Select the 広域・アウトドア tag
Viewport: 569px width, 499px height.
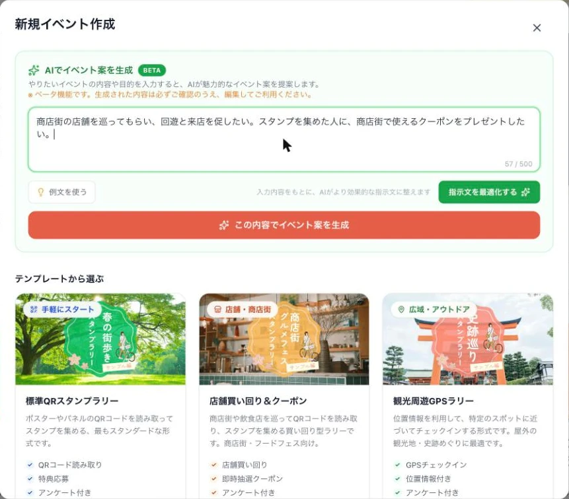tap(434, 310)
